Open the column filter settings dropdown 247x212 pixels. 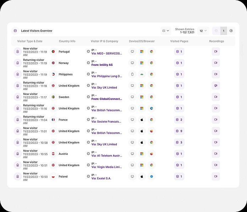click(165, 31)
